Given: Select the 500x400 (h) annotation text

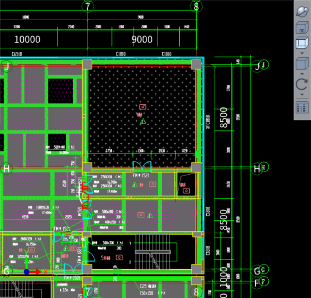Looking at the screenshot, I should click(64, 147).
